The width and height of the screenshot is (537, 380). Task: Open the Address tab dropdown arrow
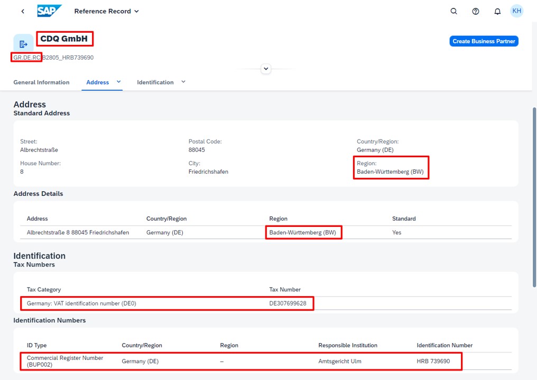(x=118, y=82)
